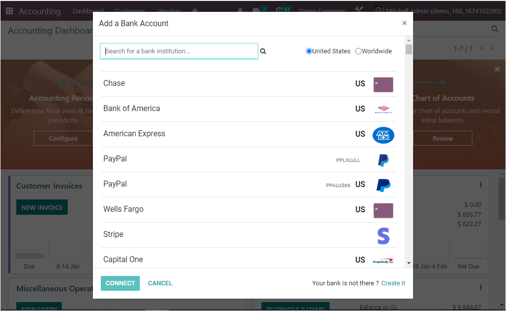
Task: Select the Worldwide radio option
Action: tap(358, 51)
